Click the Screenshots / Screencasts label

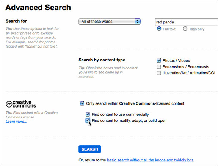[186, 67]
